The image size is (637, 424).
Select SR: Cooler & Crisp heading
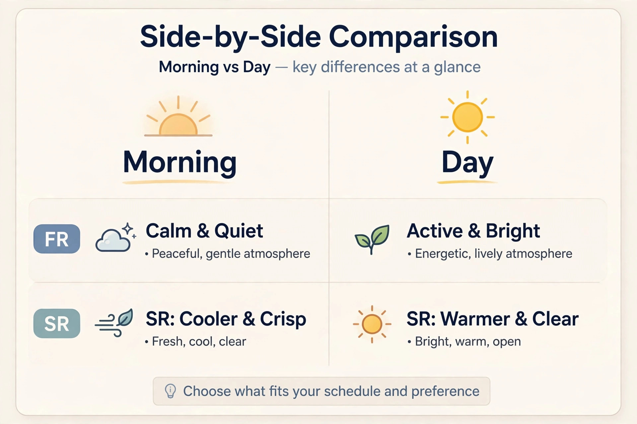226,319
